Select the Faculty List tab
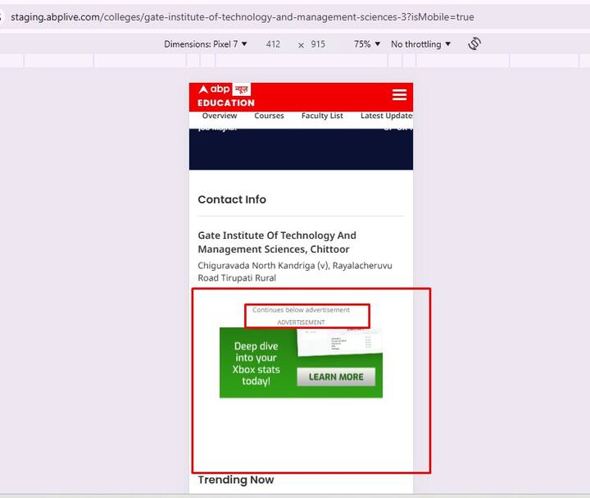This screenshot has height=498, width=590. (x=322, y=117)
